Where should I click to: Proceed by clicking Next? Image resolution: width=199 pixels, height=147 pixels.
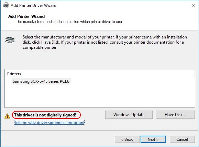pos(153,139)
